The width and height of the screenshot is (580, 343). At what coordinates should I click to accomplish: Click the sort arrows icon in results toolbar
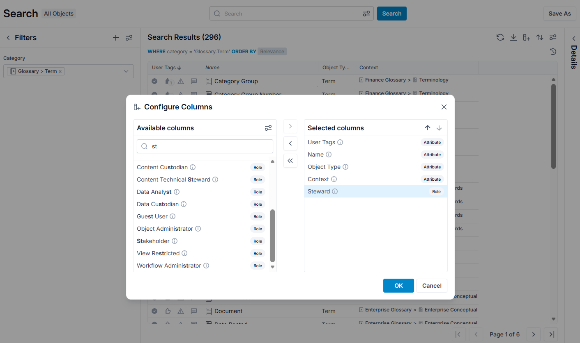point(540,37)
